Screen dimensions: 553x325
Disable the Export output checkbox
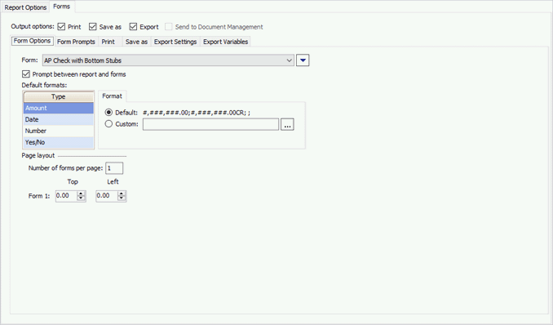coord(133,27)
